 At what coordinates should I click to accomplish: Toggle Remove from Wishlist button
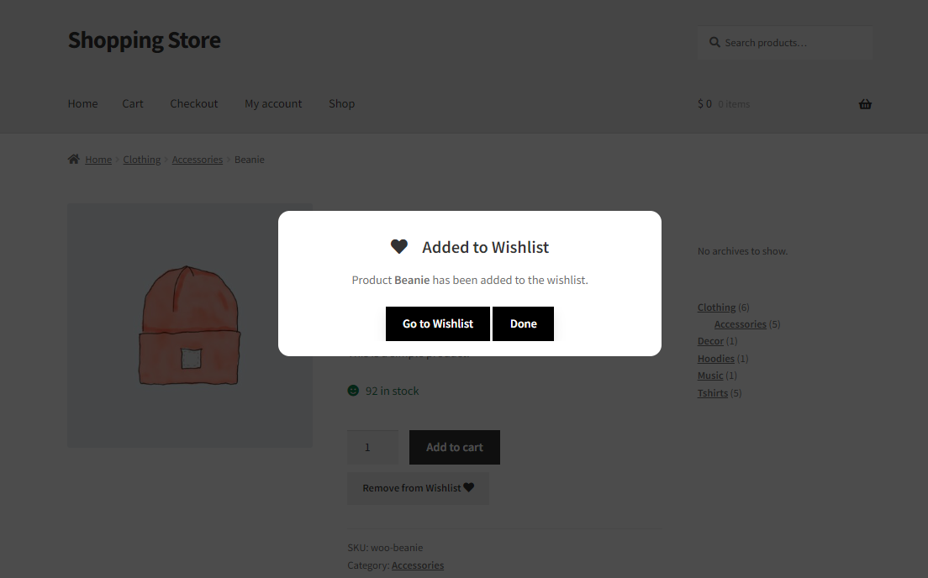pos(418,488)
